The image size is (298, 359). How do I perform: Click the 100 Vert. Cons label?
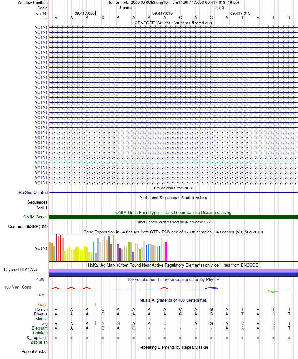click(18, 287)
